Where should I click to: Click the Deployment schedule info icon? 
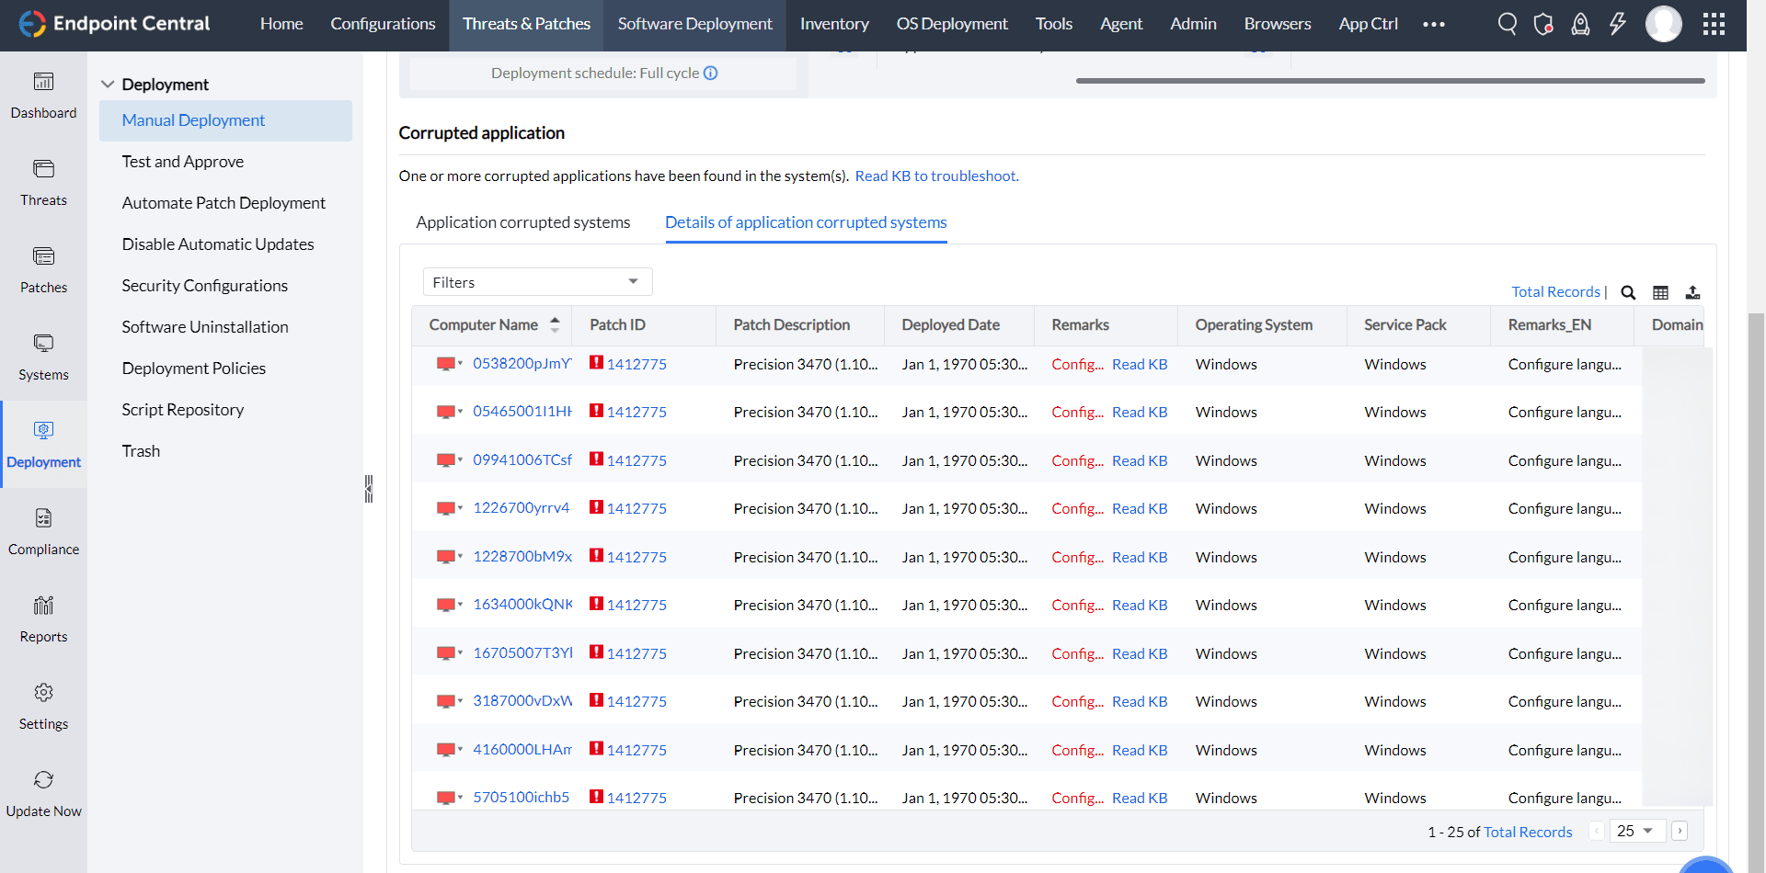click(711, 74)
